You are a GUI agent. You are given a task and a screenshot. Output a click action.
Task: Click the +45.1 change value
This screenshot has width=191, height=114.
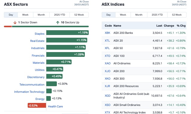tap(171, 33)
